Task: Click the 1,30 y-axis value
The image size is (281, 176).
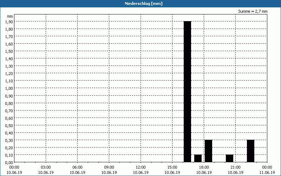Action: 9,66
